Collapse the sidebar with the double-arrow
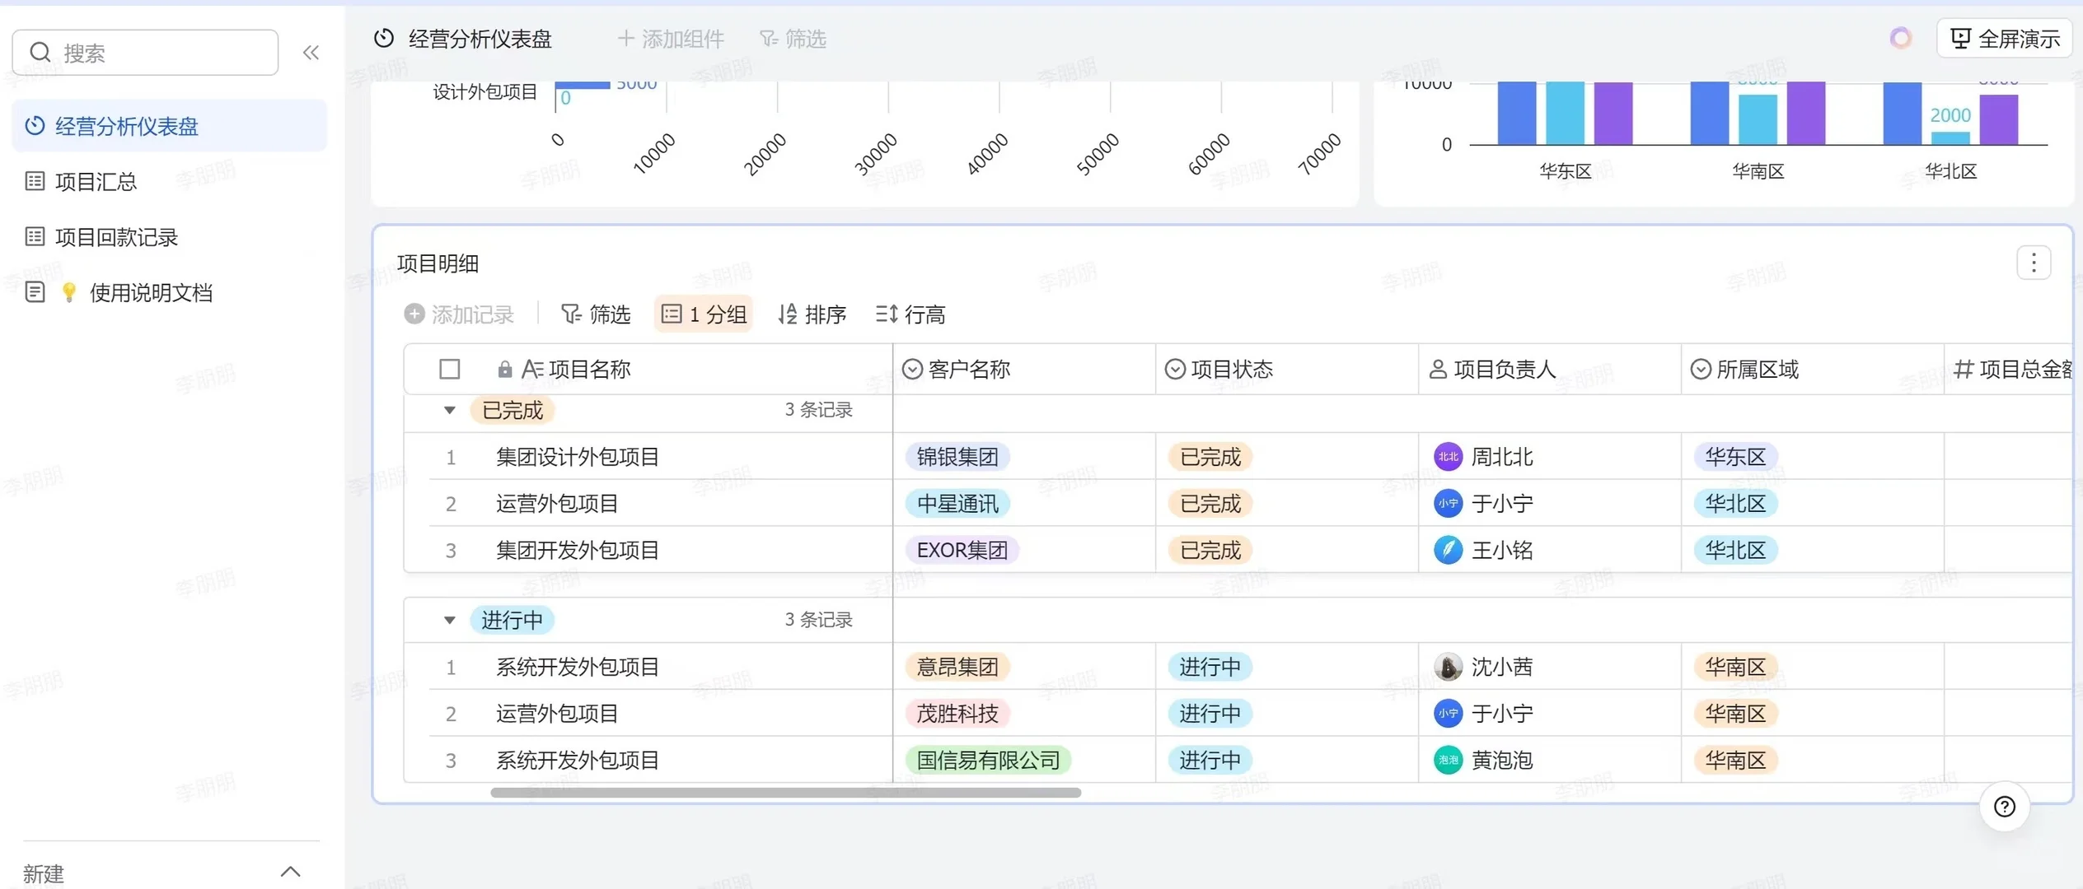Image resolution: width=2083 pixels, height=889 pixels. click(311, 52)
